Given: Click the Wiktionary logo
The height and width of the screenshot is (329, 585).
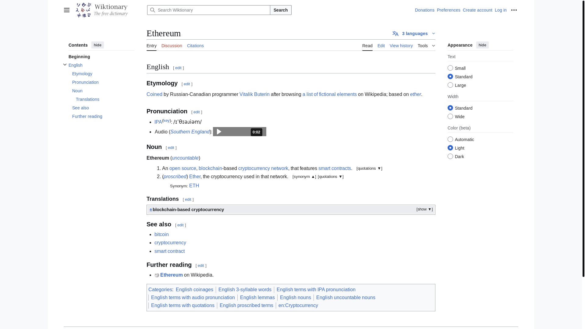Looking at the screenshot, I should click(102, 10).
